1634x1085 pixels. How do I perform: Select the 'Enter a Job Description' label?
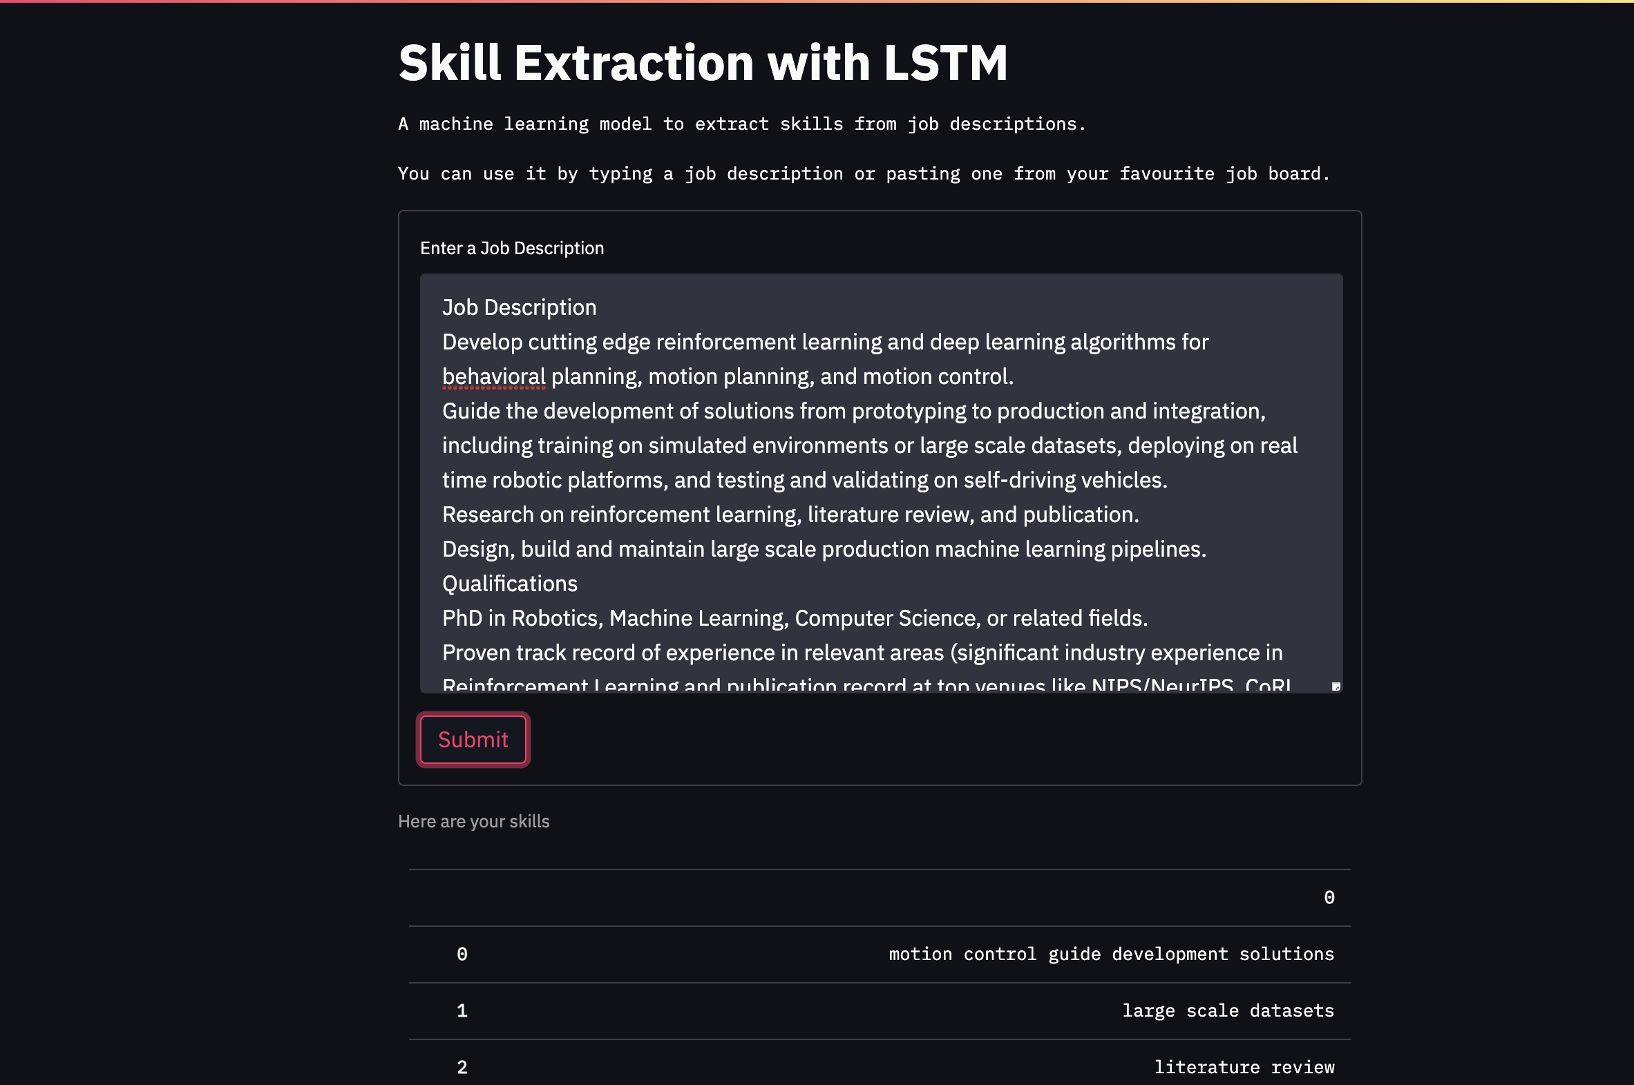pyautogui.click(x=511, y=249)
